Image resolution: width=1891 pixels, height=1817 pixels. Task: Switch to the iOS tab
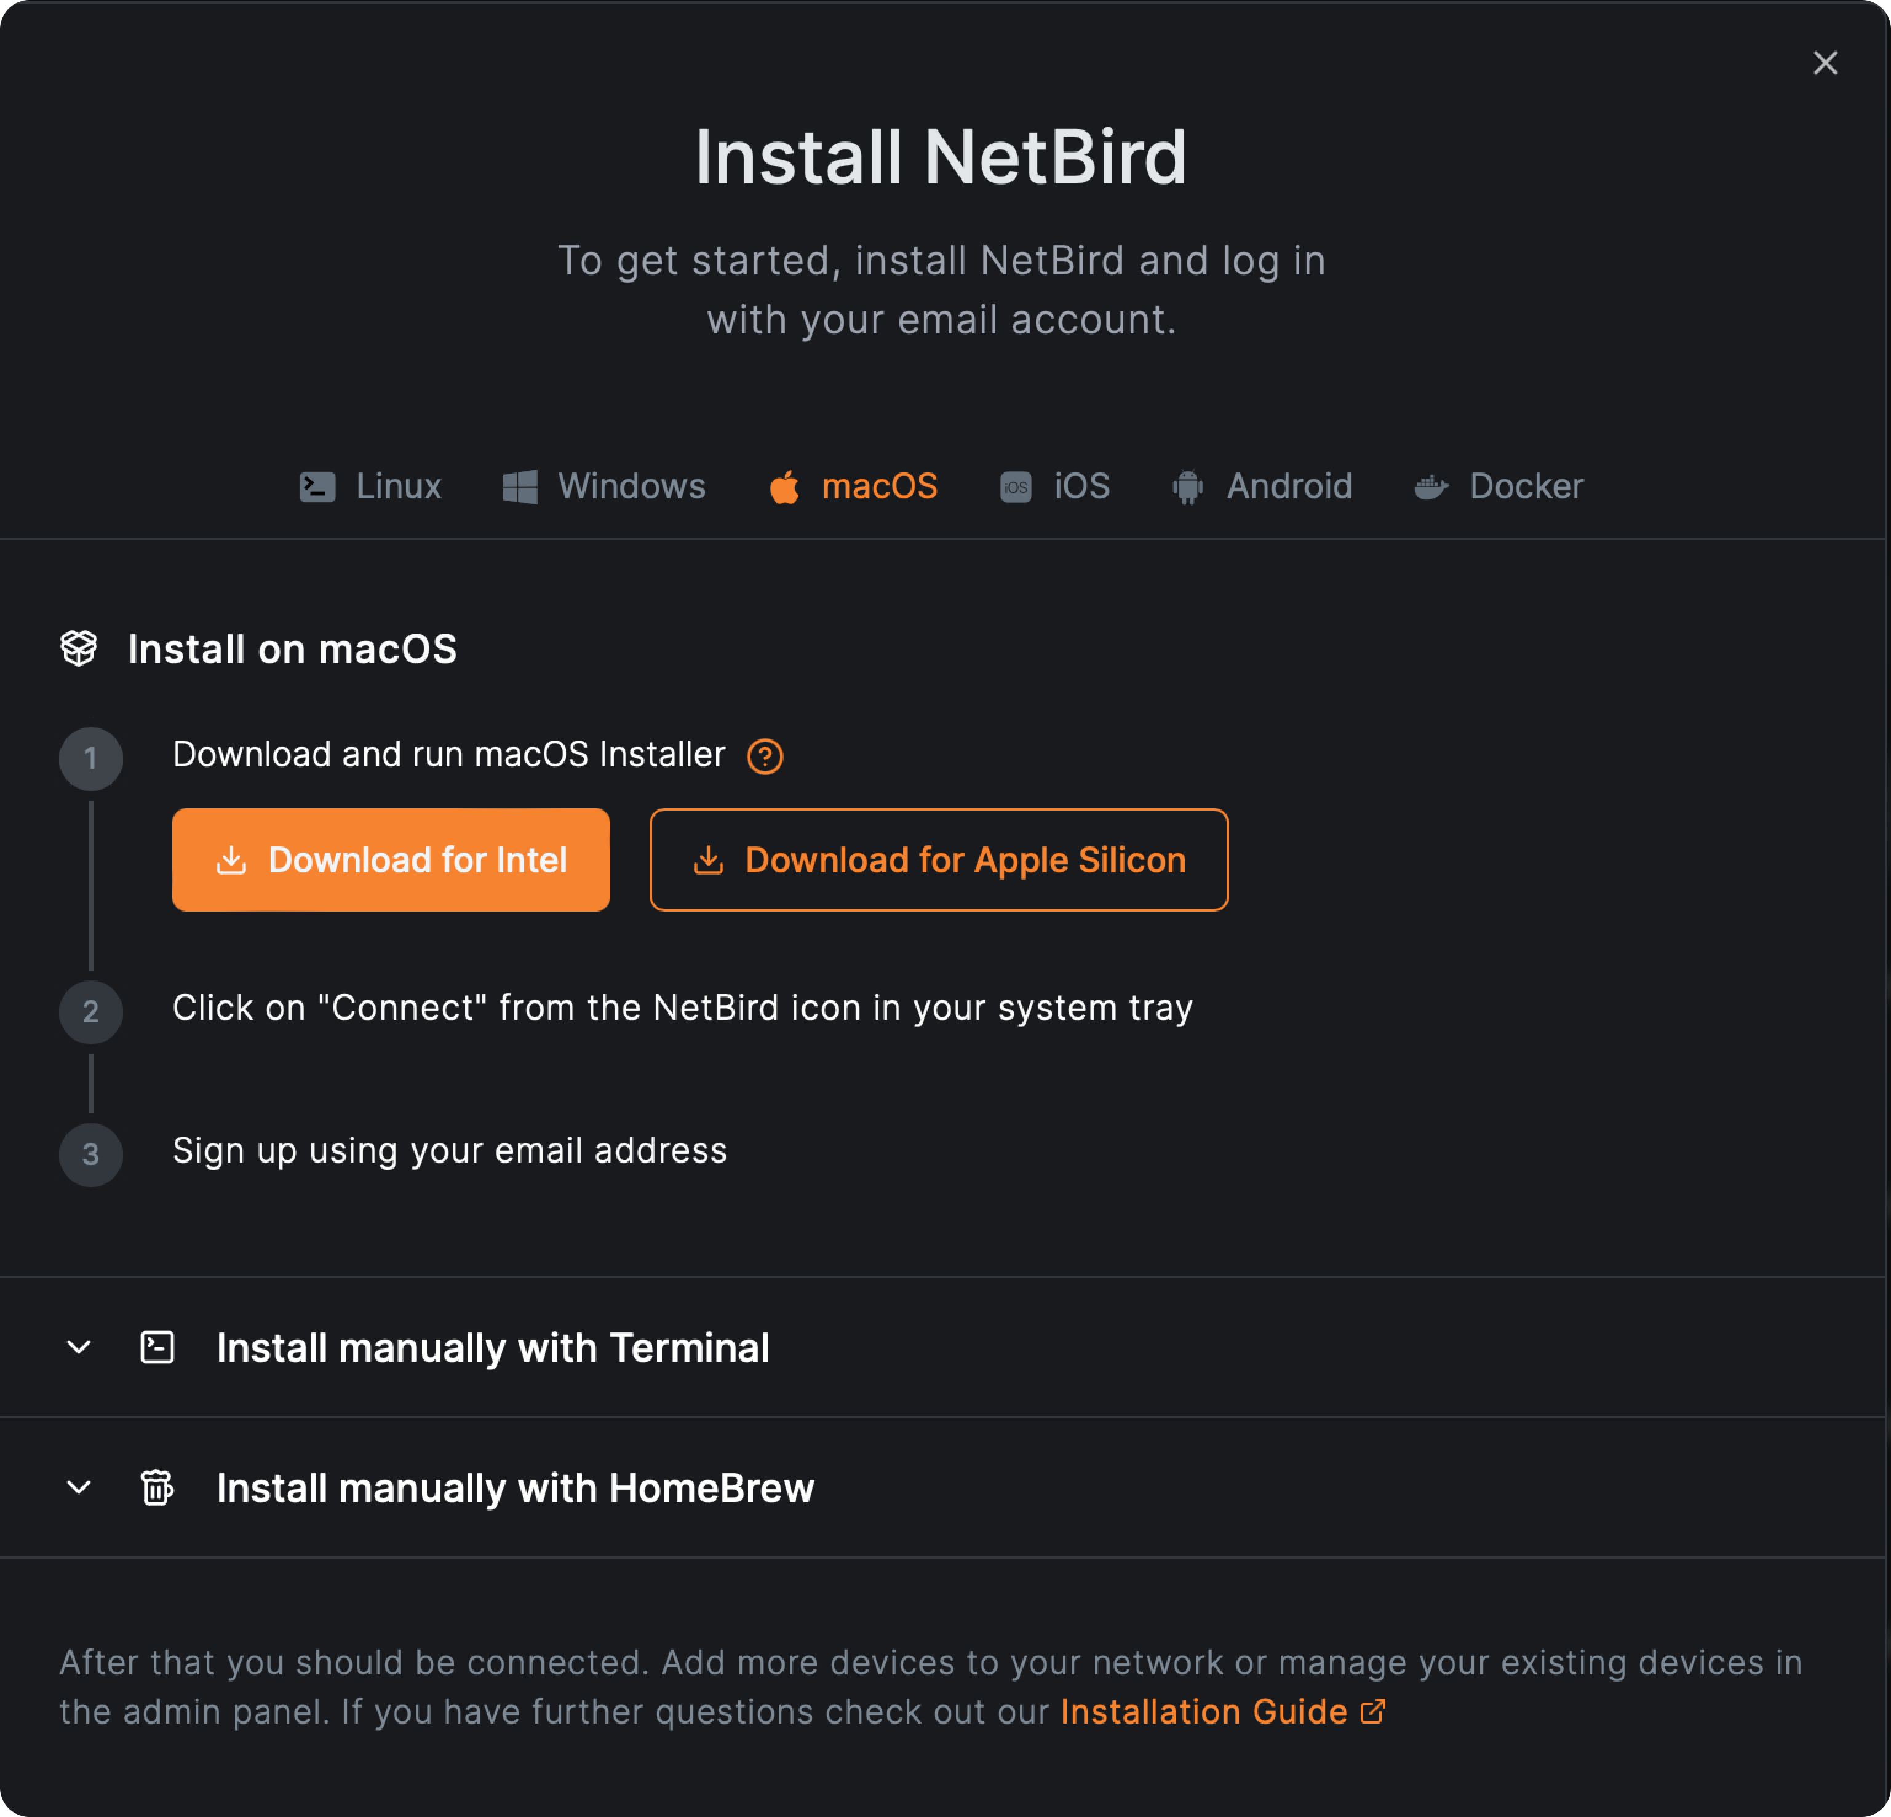[x=1081, y=487]
